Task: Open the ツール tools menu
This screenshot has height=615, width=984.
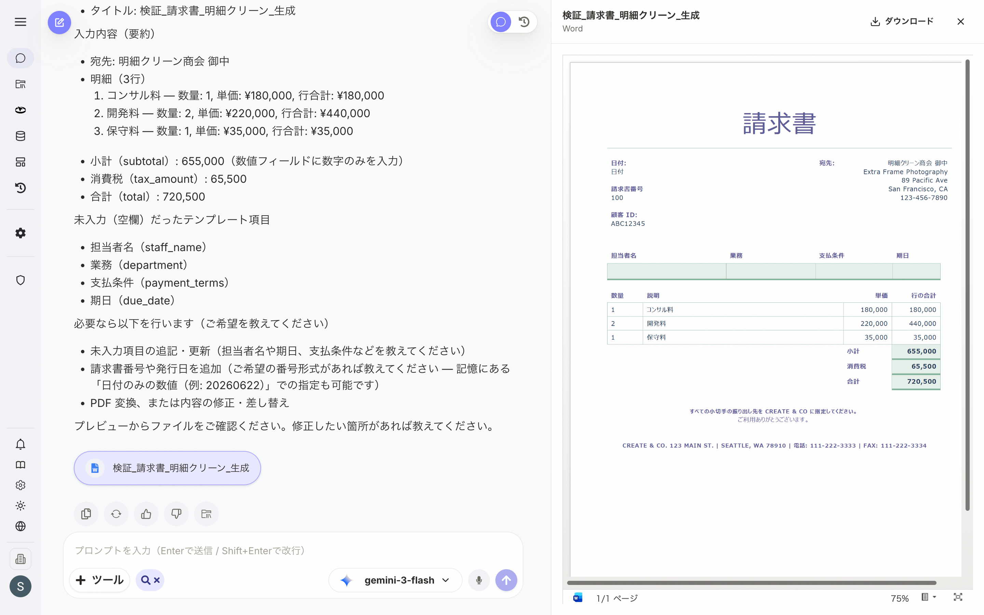Action: 100,580
